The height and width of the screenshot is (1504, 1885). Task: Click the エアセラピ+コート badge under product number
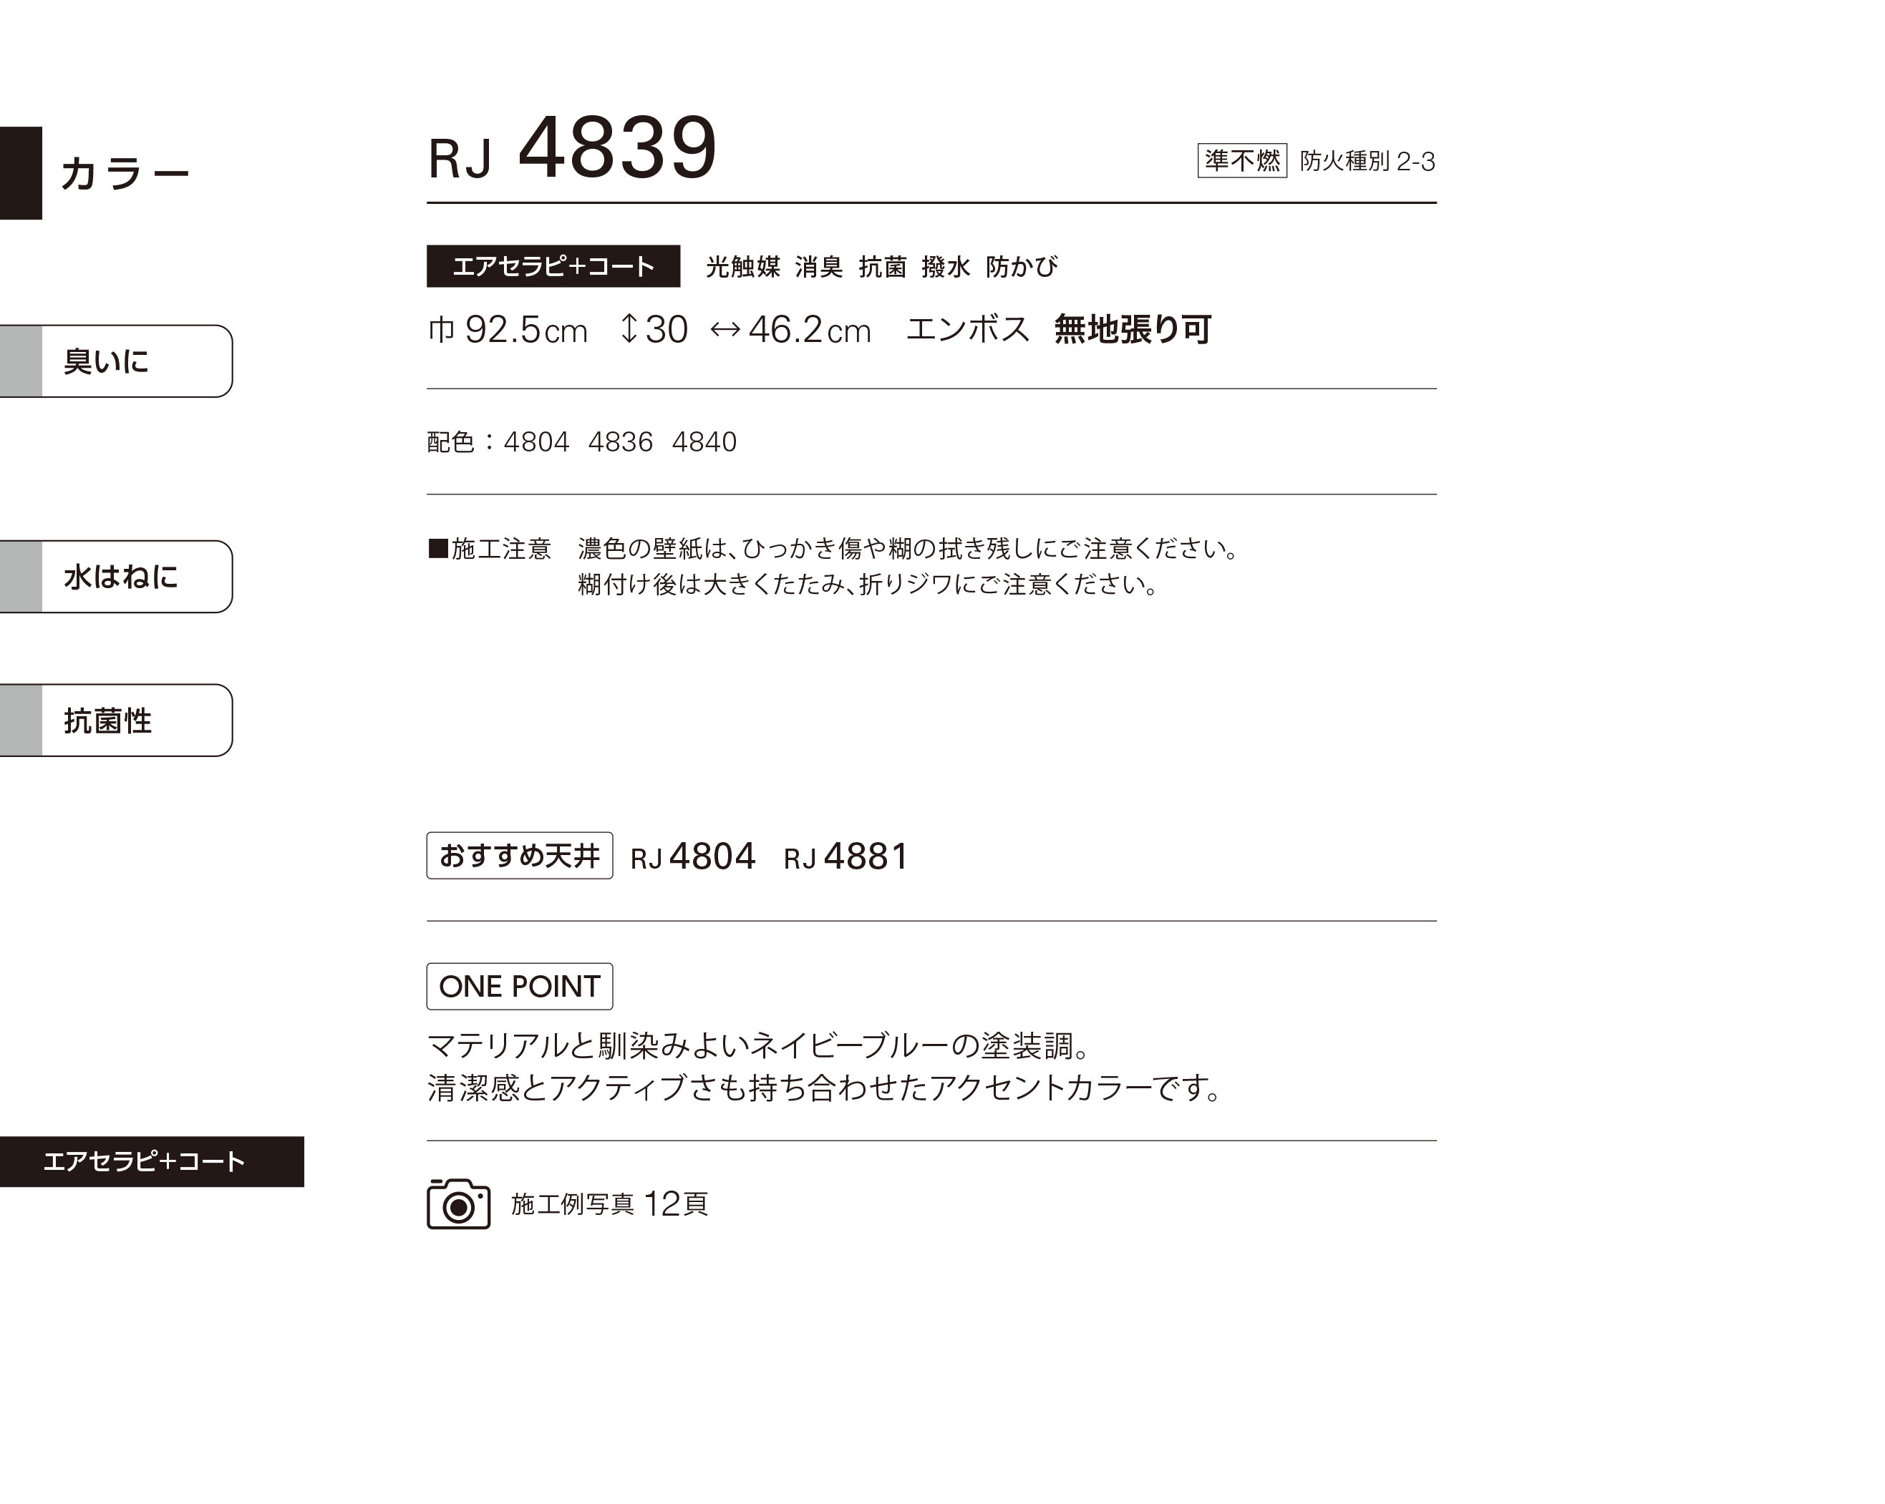(x=553, y=265)
